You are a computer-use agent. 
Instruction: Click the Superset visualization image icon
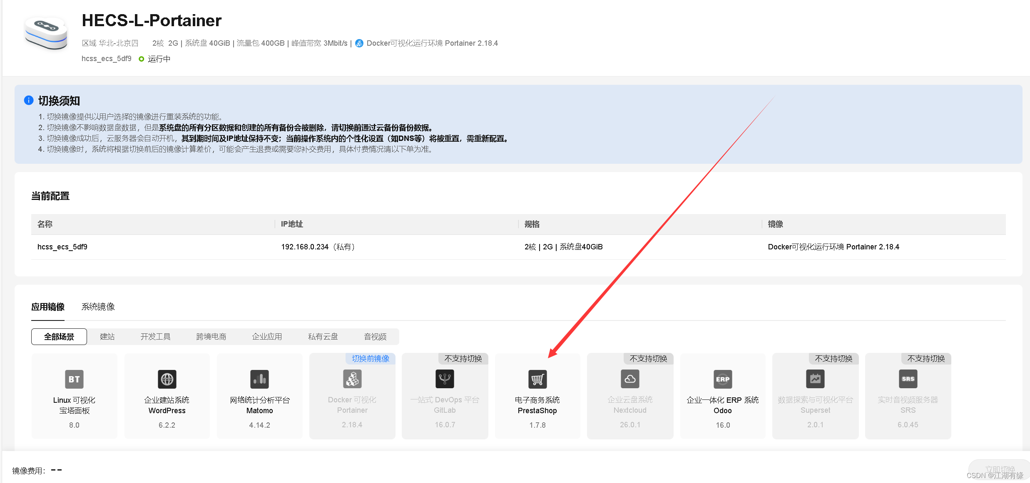(x=815, y=379)
